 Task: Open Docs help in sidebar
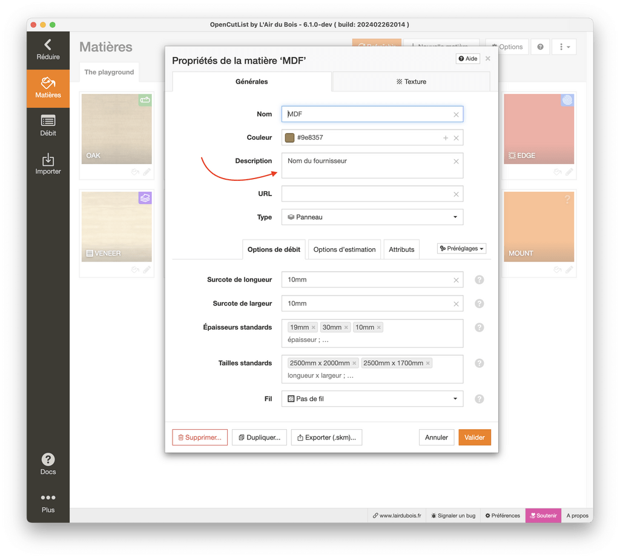[x=48, y=464]
